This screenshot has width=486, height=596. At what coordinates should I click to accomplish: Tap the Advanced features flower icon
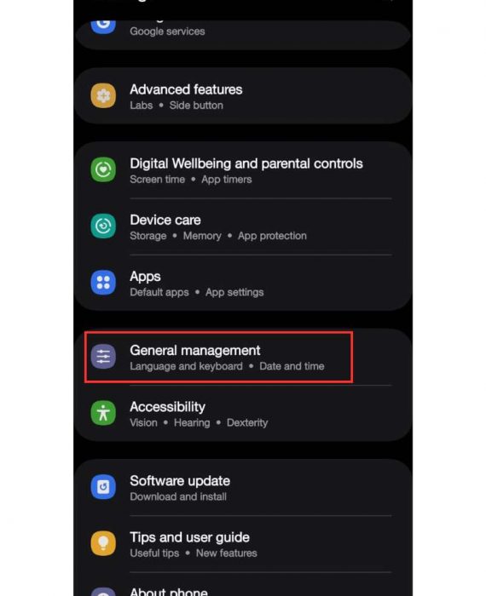[103, 95]
